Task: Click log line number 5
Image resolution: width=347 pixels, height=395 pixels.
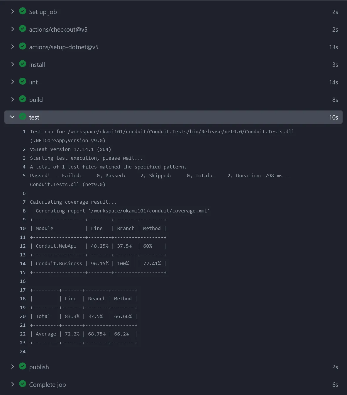Action: (x=24, y=176)
